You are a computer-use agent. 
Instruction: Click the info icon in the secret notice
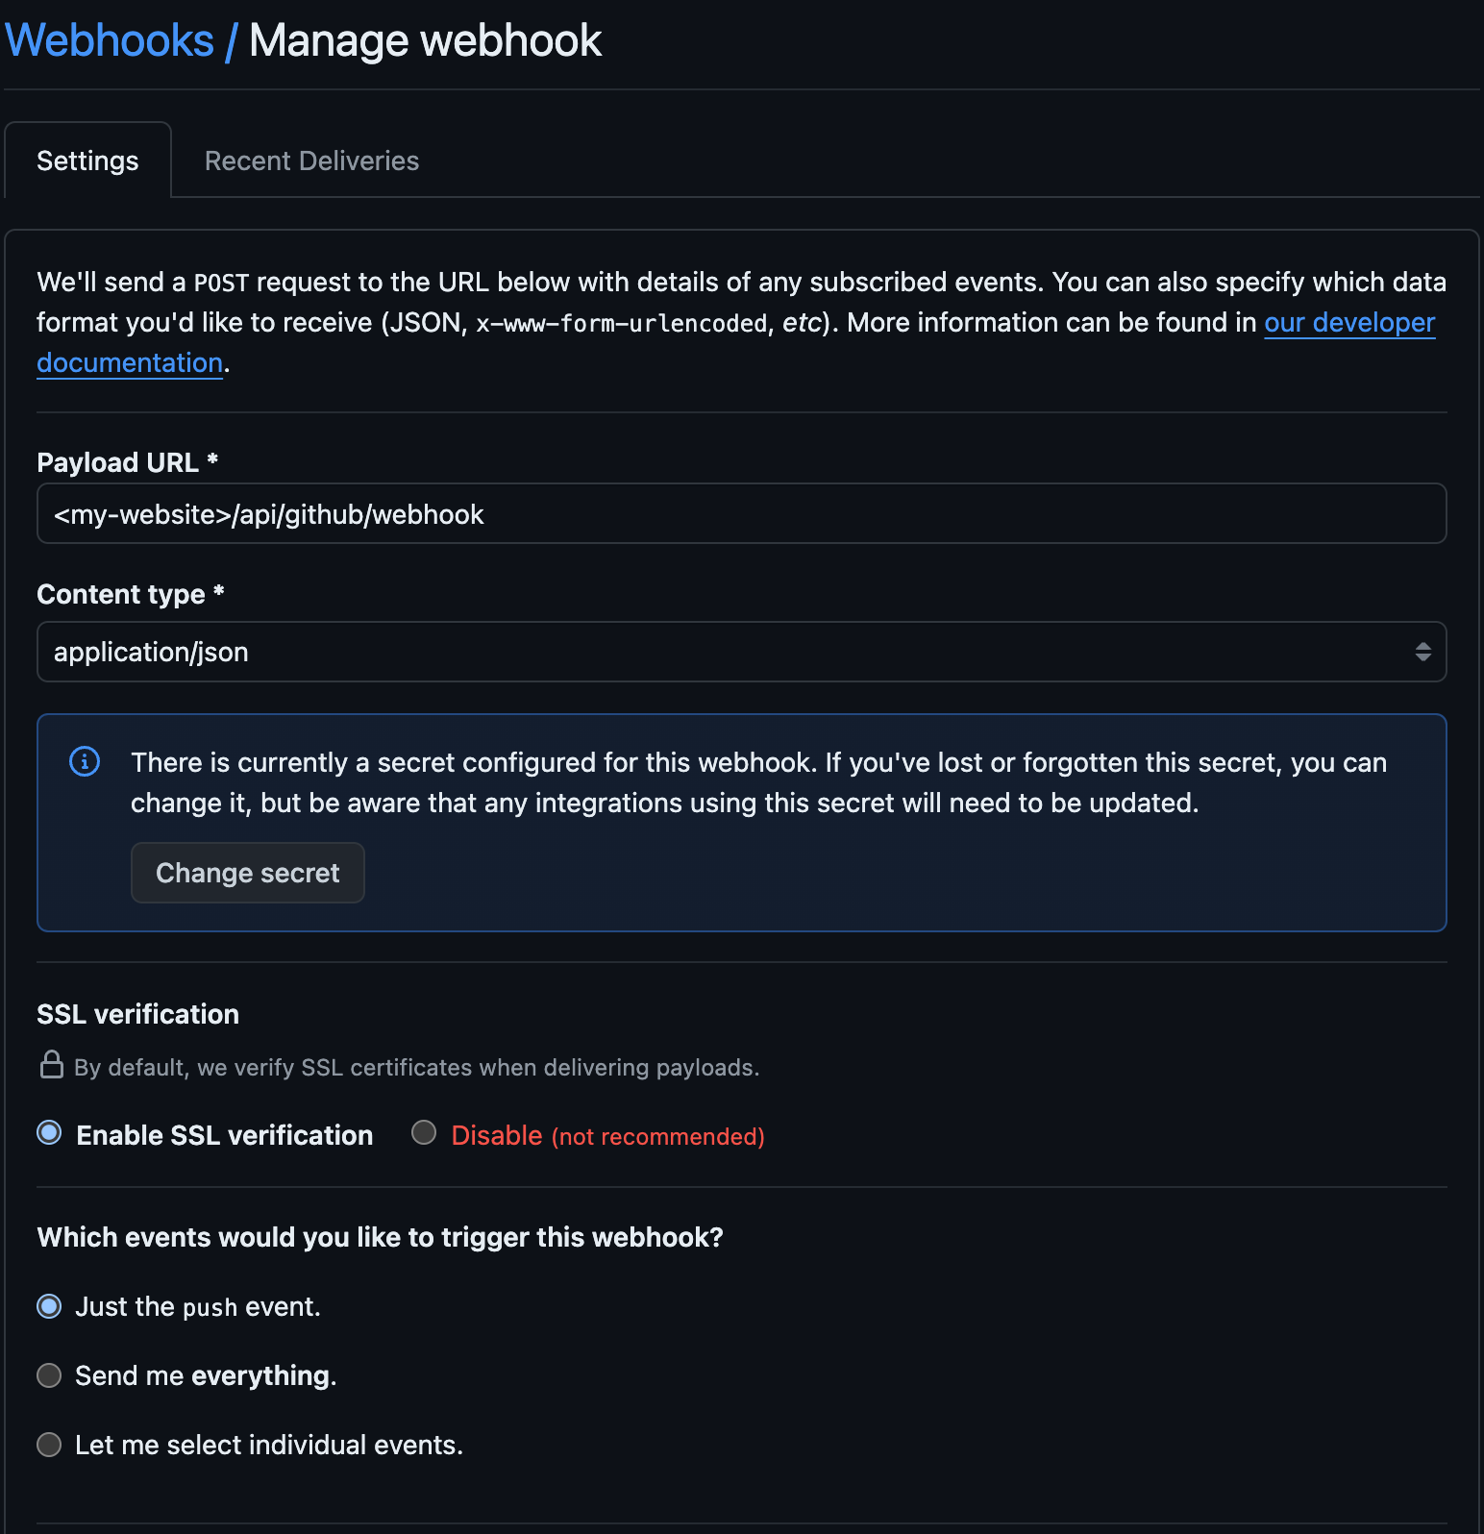coord(85,762)
